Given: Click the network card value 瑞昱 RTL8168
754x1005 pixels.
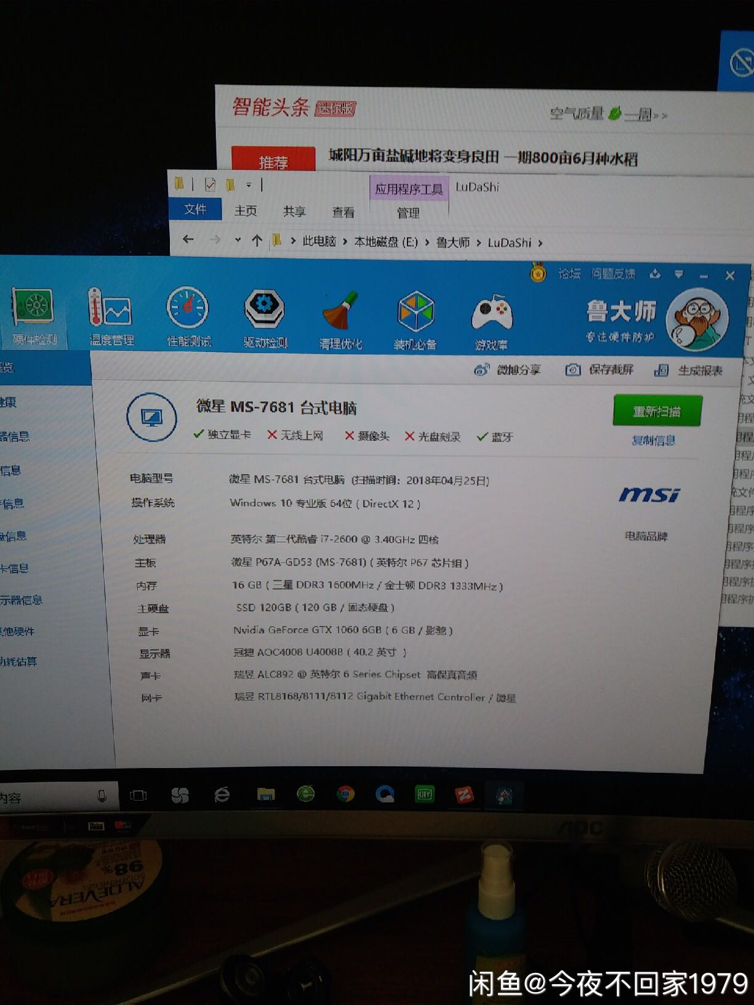Looking at the screenshot, I should pyautogui.click(x=375, y=697).
